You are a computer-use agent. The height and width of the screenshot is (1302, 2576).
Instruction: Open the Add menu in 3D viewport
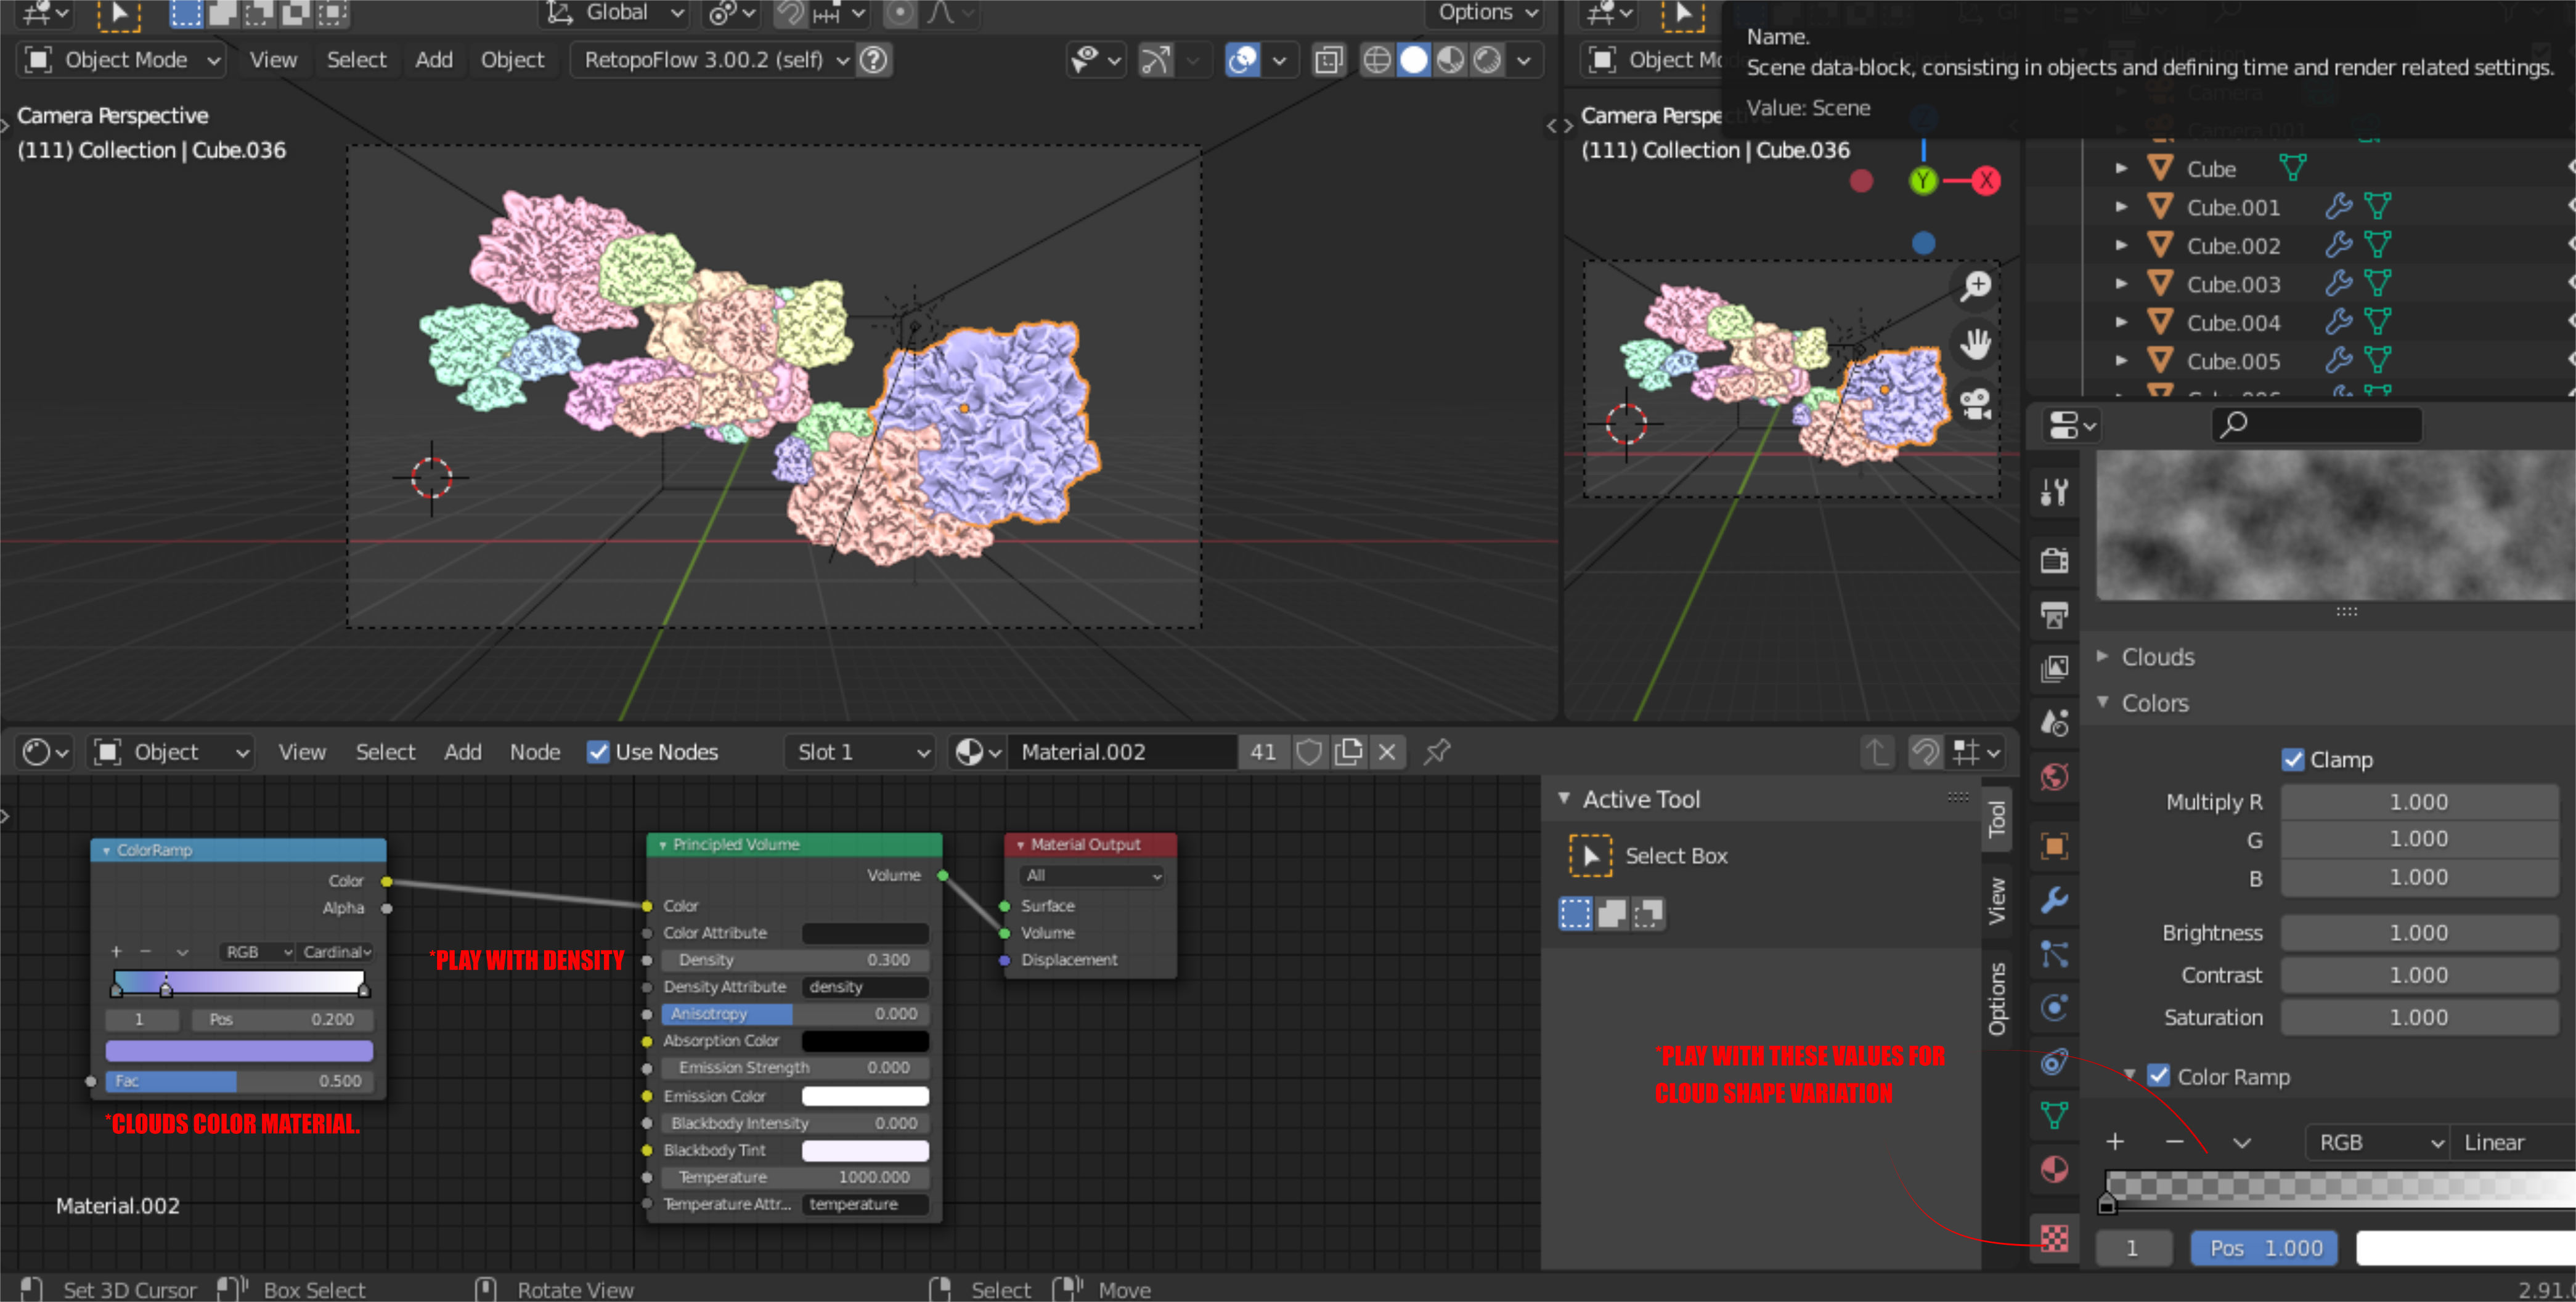pyautogui.click(x=433, y=60)
